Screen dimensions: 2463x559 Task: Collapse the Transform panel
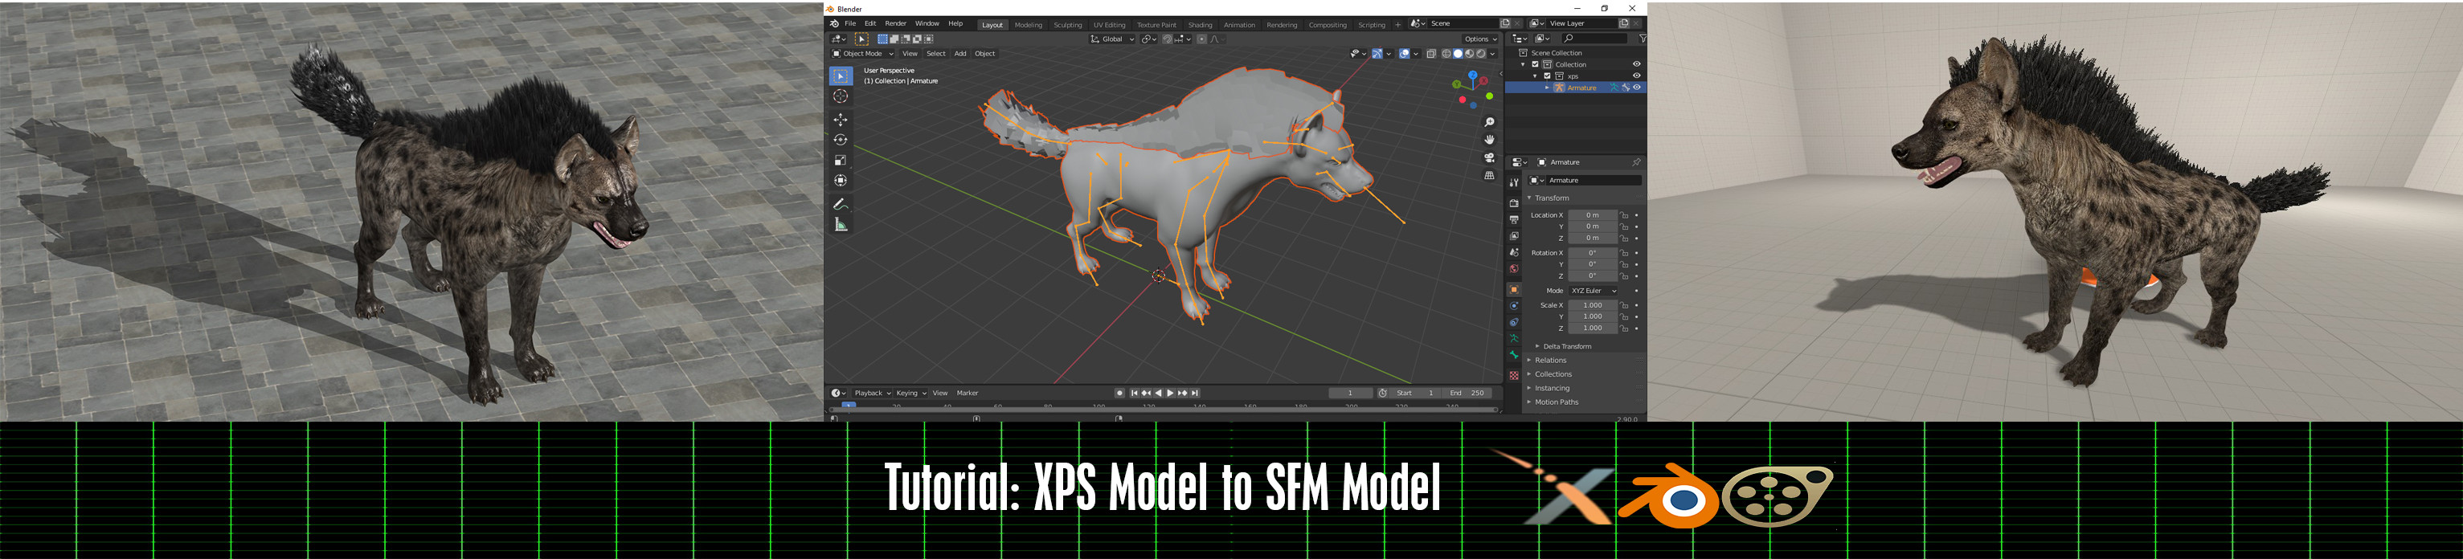point(1552,198)
